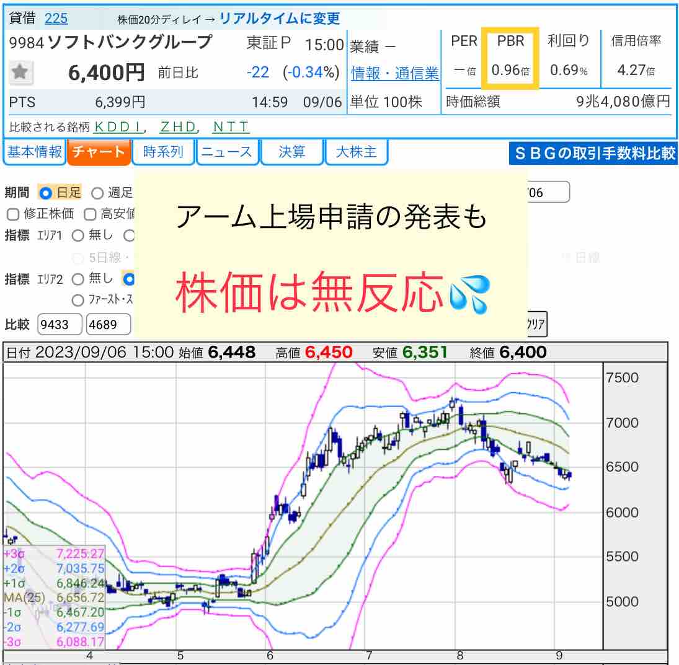679x665 pixels.
Task: Click the -1σ 6,467.20 legend row
Action: click(54, 612)
